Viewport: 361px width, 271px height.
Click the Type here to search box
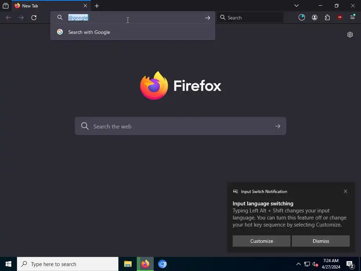tap(68, 264)
